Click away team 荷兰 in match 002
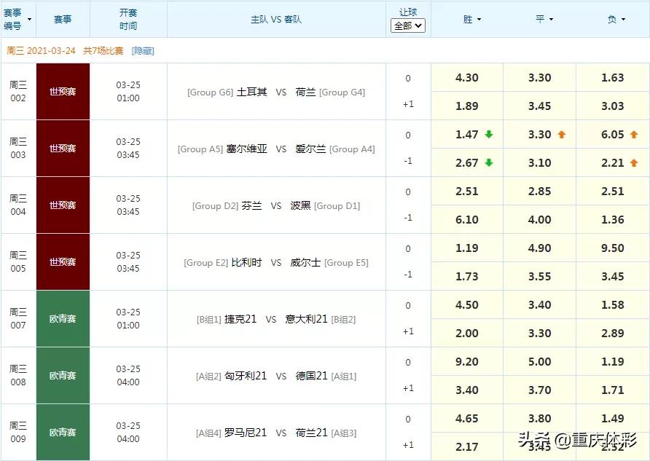Viewport: 650px width, 461px height. (305, 92)
